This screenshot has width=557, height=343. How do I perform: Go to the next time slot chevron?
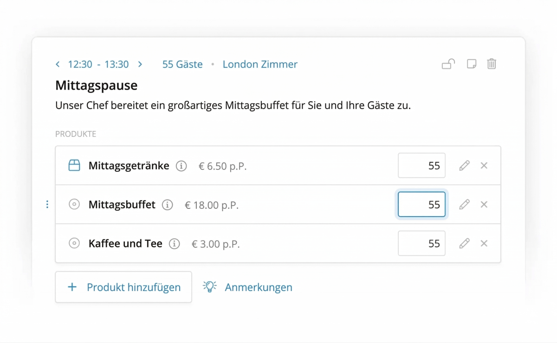(140, 65)
